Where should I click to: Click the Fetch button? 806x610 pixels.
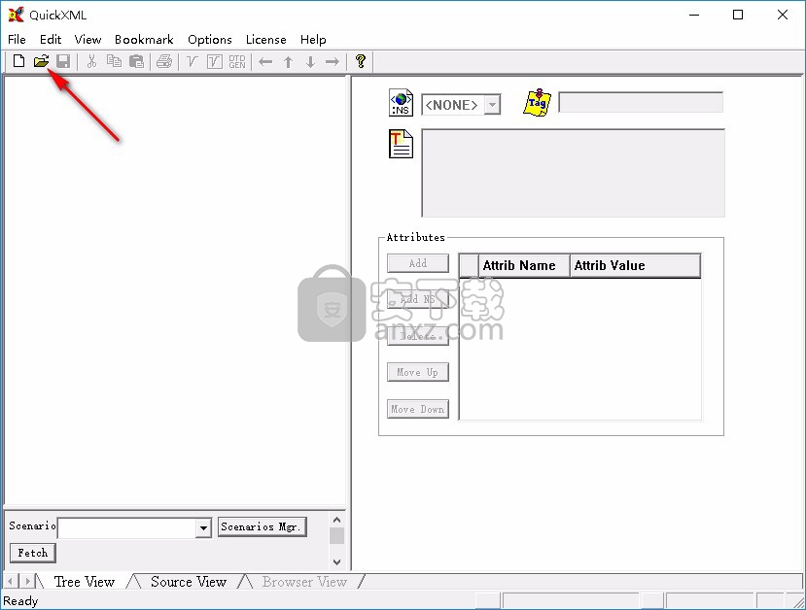[33, 553]
